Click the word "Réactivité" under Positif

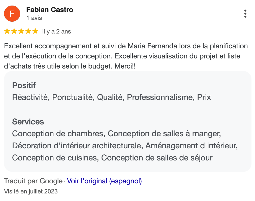[30, 97]
